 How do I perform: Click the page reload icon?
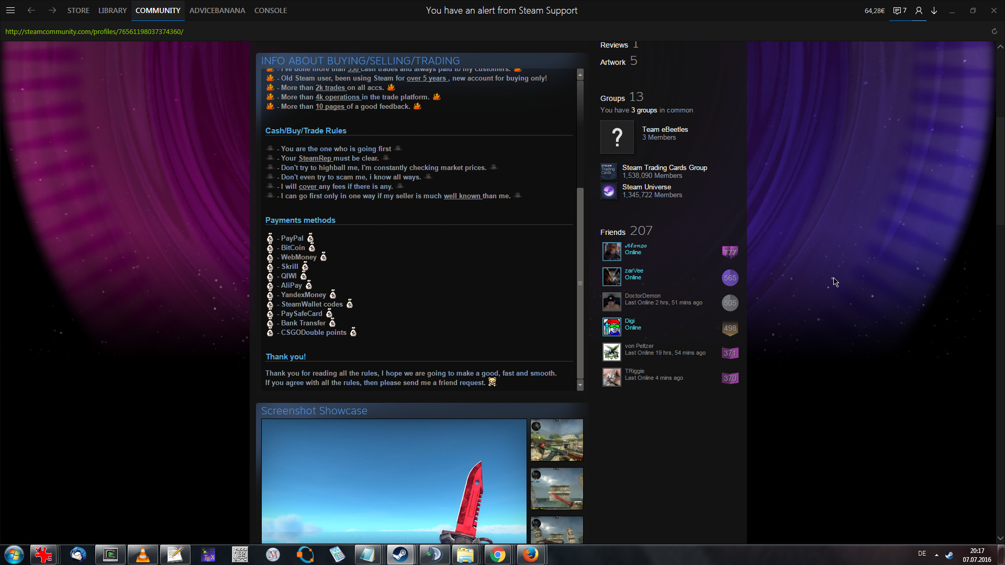[x=994, y=31]
